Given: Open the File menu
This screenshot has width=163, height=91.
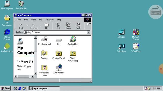Looking at the screenshot, I should pos(19,20).
